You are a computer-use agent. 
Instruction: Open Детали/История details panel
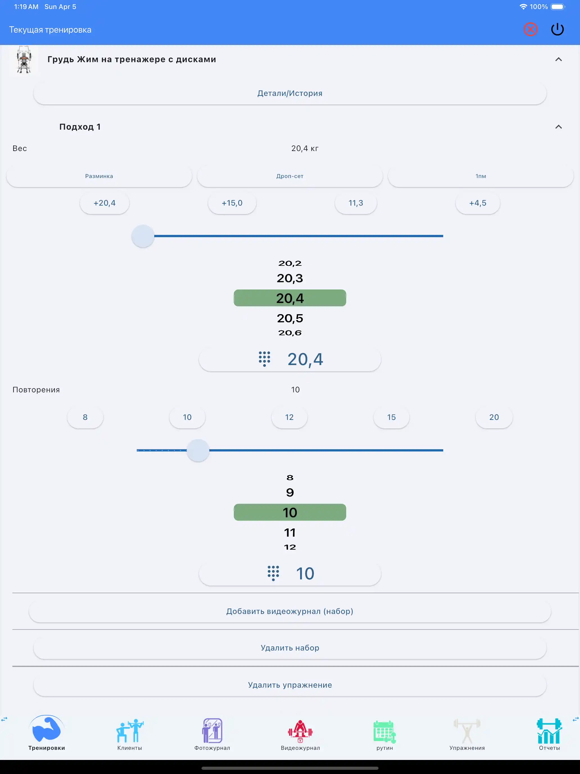tap(290, 93)
